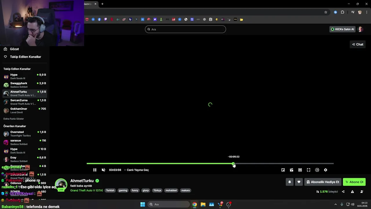Bookmark this page with star icon
The image size is (371, 209).
(x=326, y=12)
